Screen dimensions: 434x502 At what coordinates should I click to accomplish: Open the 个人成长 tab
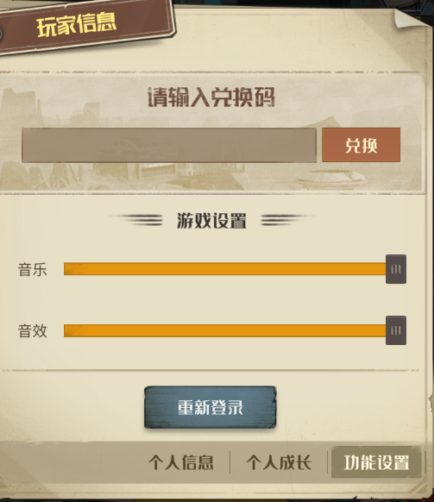[x=279, y=462]
